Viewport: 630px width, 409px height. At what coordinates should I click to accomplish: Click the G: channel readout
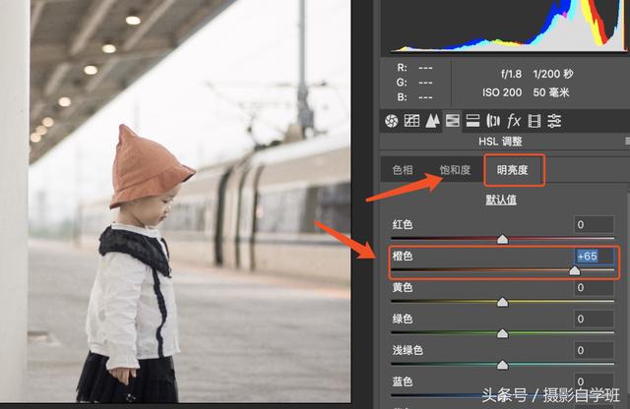point(414,83)
